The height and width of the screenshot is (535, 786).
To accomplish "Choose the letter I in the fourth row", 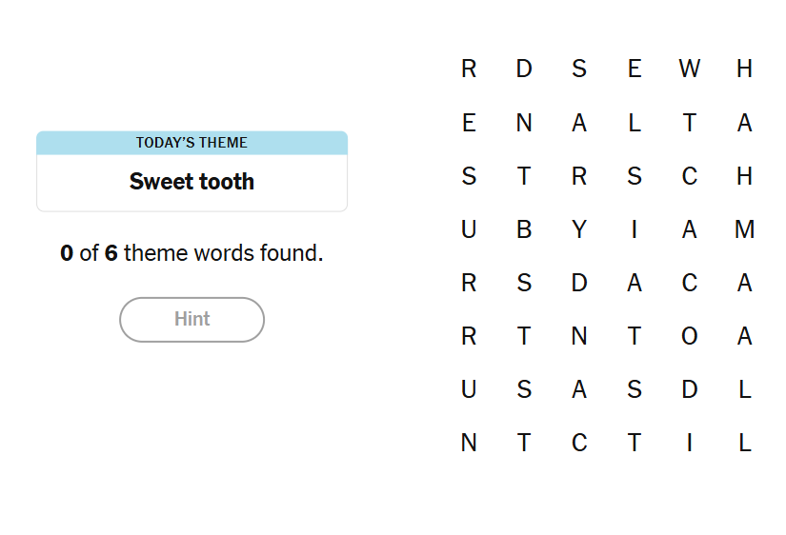I will coord(635,229).
